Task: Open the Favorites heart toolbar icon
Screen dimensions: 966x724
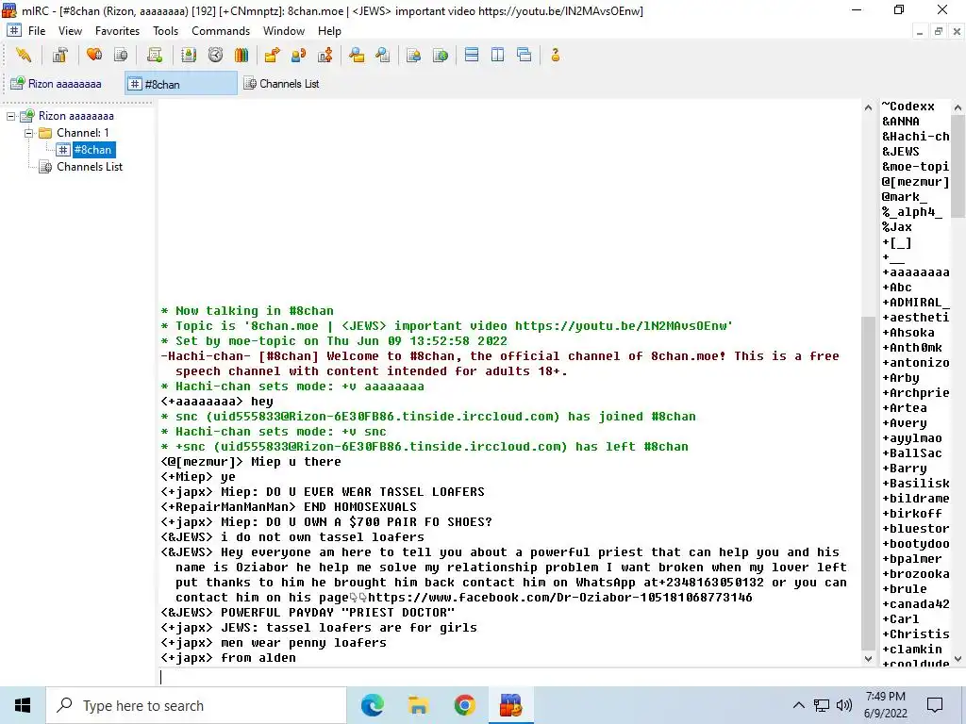Action: click(x=94, y=56)
